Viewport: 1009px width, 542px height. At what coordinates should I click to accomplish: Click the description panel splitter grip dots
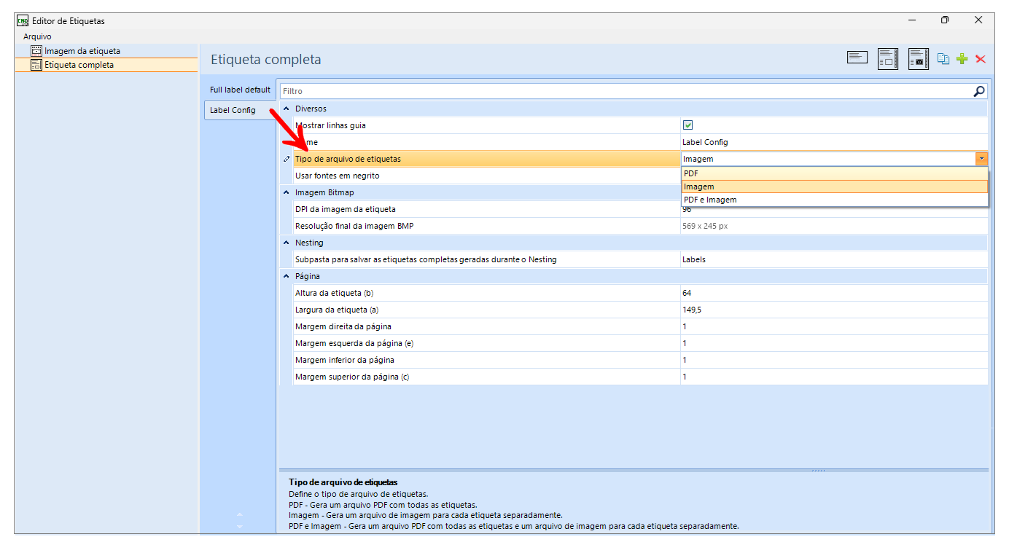(x=819, y=470)
